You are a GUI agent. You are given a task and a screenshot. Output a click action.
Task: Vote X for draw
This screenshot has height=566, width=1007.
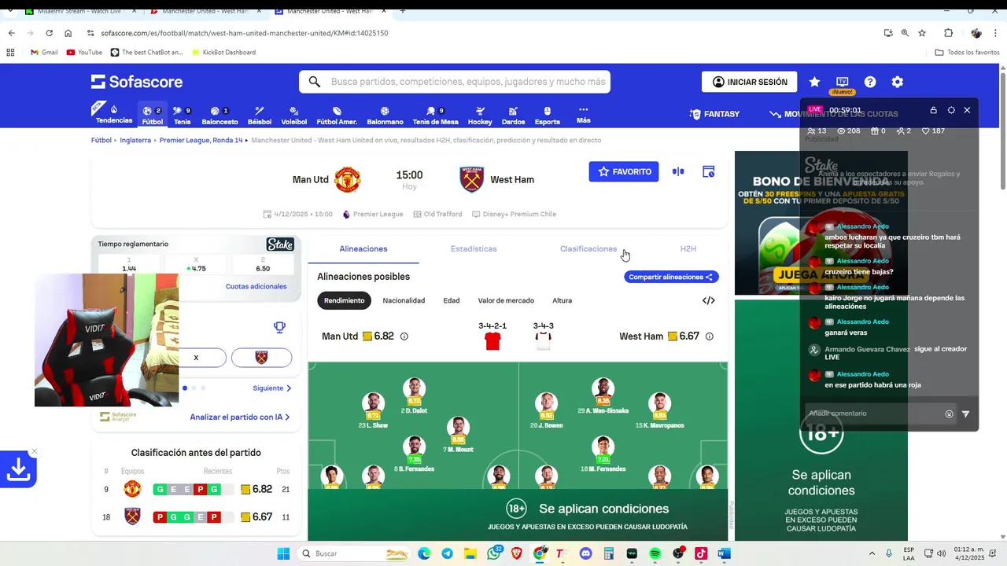(x=197, y=358)
